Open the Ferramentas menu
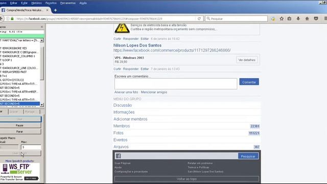This screenshot has height=184, width=327. click(x=68, y=3)
